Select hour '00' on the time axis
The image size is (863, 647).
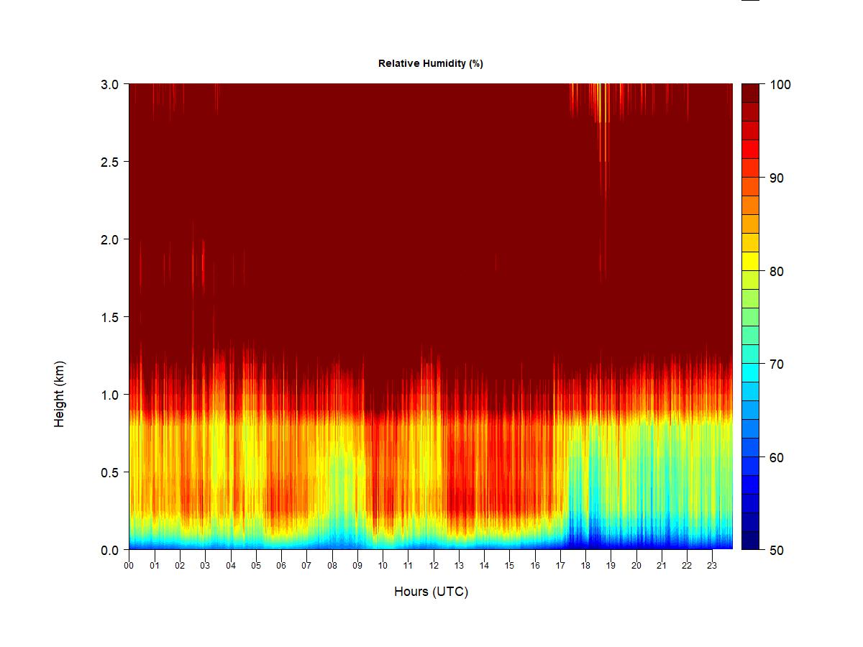[129, 566]
